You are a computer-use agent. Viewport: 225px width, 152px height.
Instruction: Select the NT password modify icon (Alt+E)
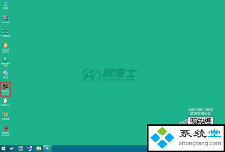click(5, 89)
